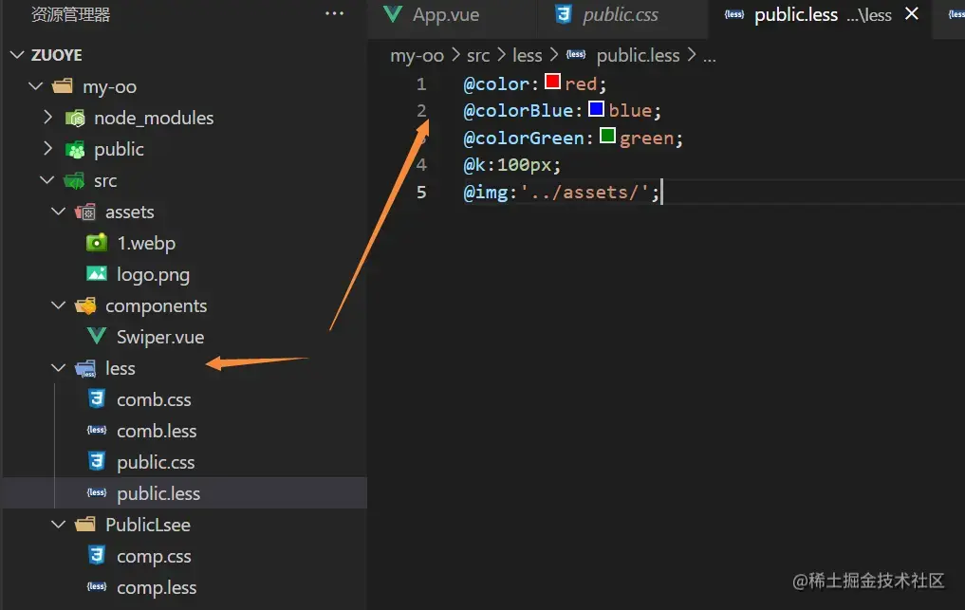Click the logo.png image file icon

pyautogui.click(x=97, y=273)
